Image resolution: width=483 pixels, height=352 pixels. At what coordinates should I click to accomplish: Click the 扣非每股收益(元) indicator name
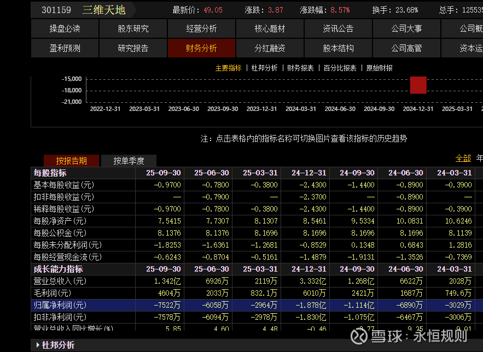coord(64,197)
